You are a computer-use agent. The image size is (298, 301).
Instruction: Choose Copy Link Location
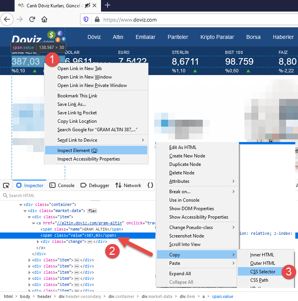pos(96,121)
